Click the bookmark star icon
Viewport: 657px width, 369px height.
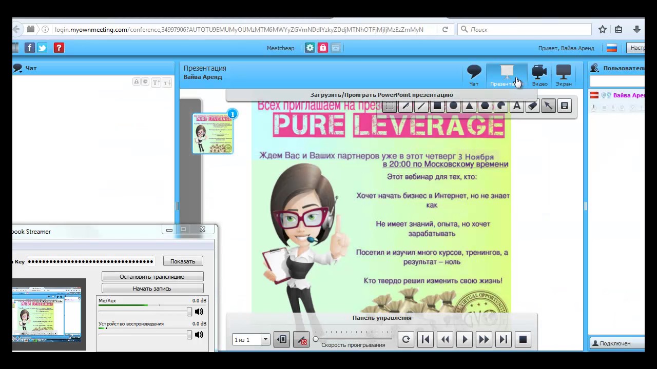[x=603, y=30]
